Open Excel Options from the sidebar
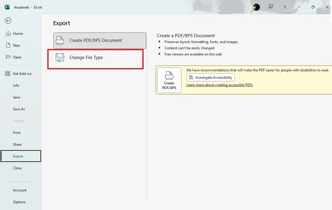The width and height of the screenshot is (332, 210). click(x=19, y=202)
